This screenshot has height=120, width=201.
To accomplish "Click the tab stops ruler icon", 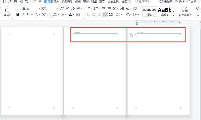I will coord(135,9).
